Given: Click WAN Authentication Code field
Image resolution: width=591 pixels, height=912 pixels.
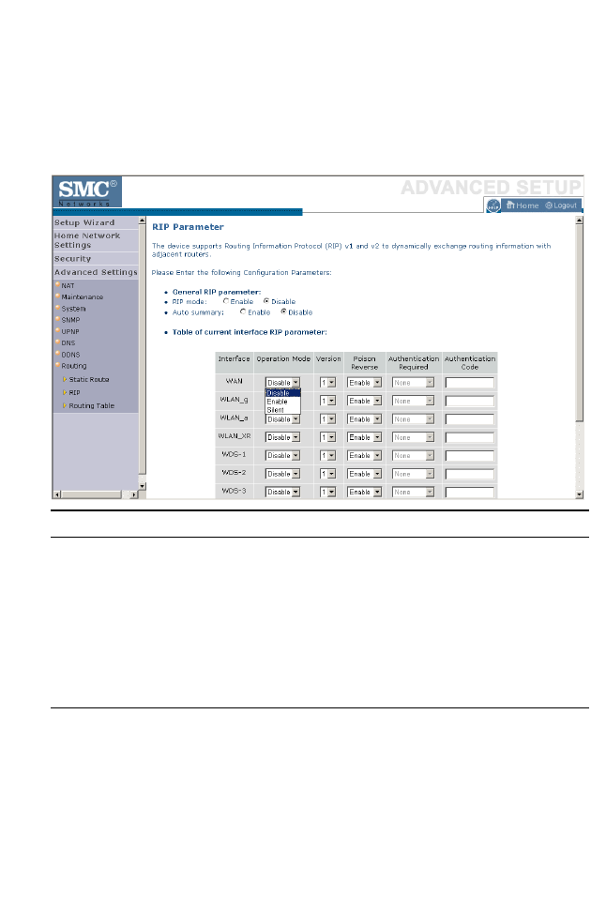Looking at the screenshot, I should click(470, 383).
